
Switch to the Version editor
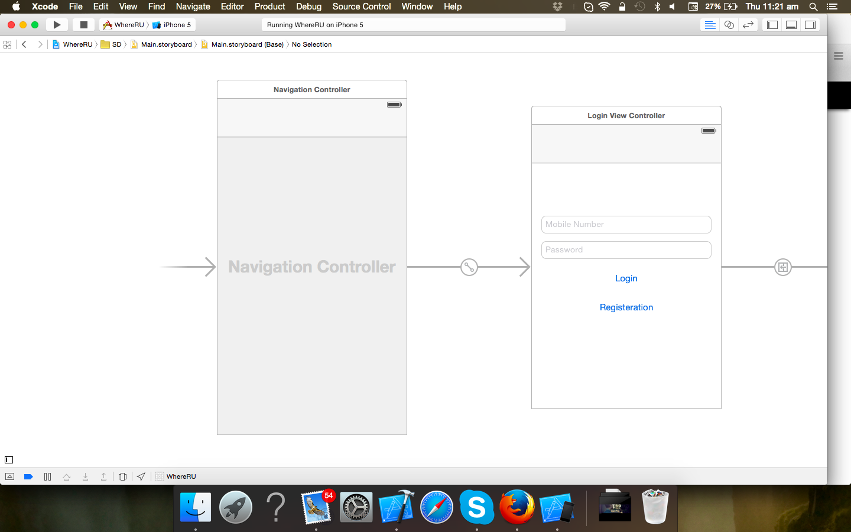[748, 25]
